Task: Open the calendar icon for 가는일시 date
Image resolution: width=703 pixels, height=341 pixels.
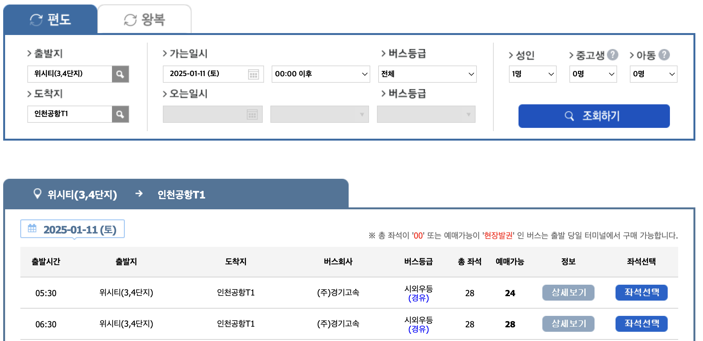Action: tap(254, 75)
